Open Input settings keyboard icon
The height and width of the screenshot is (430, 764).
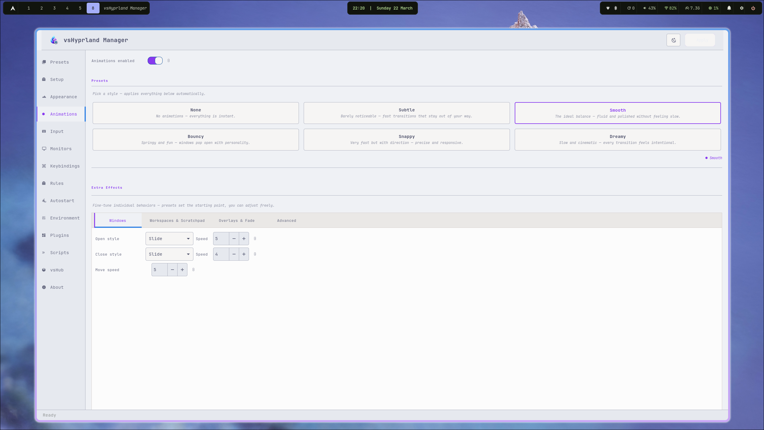44,131
